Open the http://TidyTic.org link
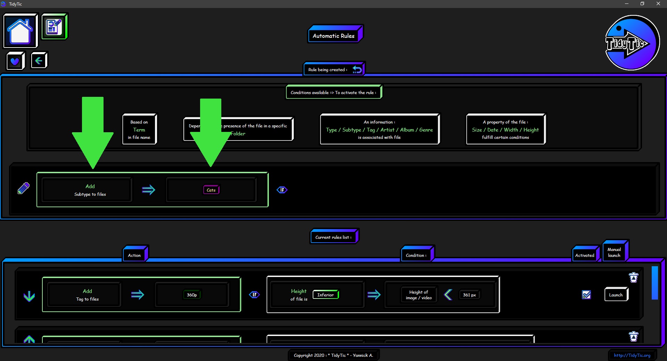This screenshot has width=667, height=361. coord(632,355)
